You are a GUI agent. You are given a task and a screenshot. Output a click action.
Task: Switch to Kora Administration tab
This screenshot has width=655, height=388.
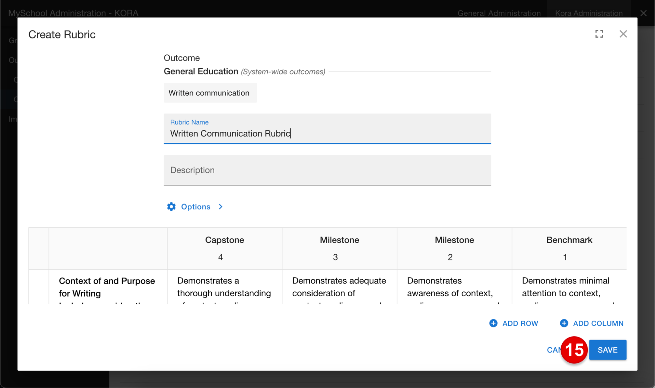(589, 13)
